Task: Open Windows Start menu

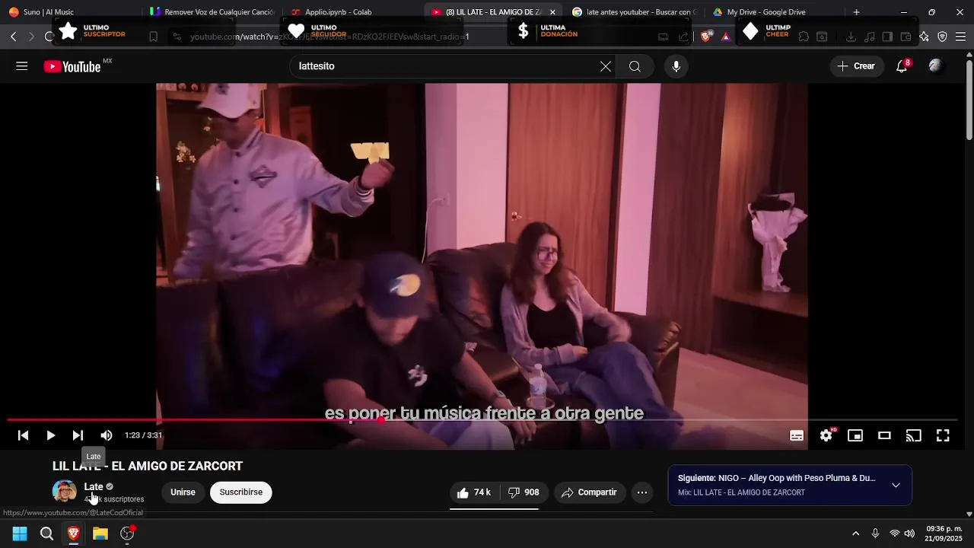Action: (20, 534)
